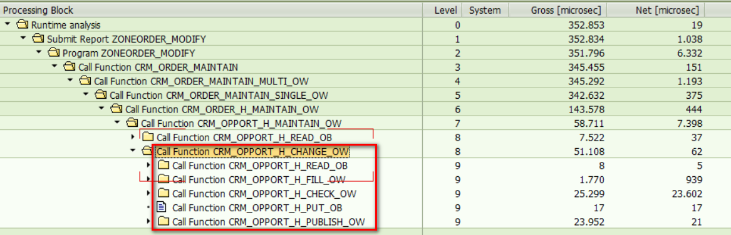The height and width of the screenshot is (235, 731).
Task: Click folder icon of CRM_OPPORT_H_FILL_OW
Action: (x=163, y=179)
